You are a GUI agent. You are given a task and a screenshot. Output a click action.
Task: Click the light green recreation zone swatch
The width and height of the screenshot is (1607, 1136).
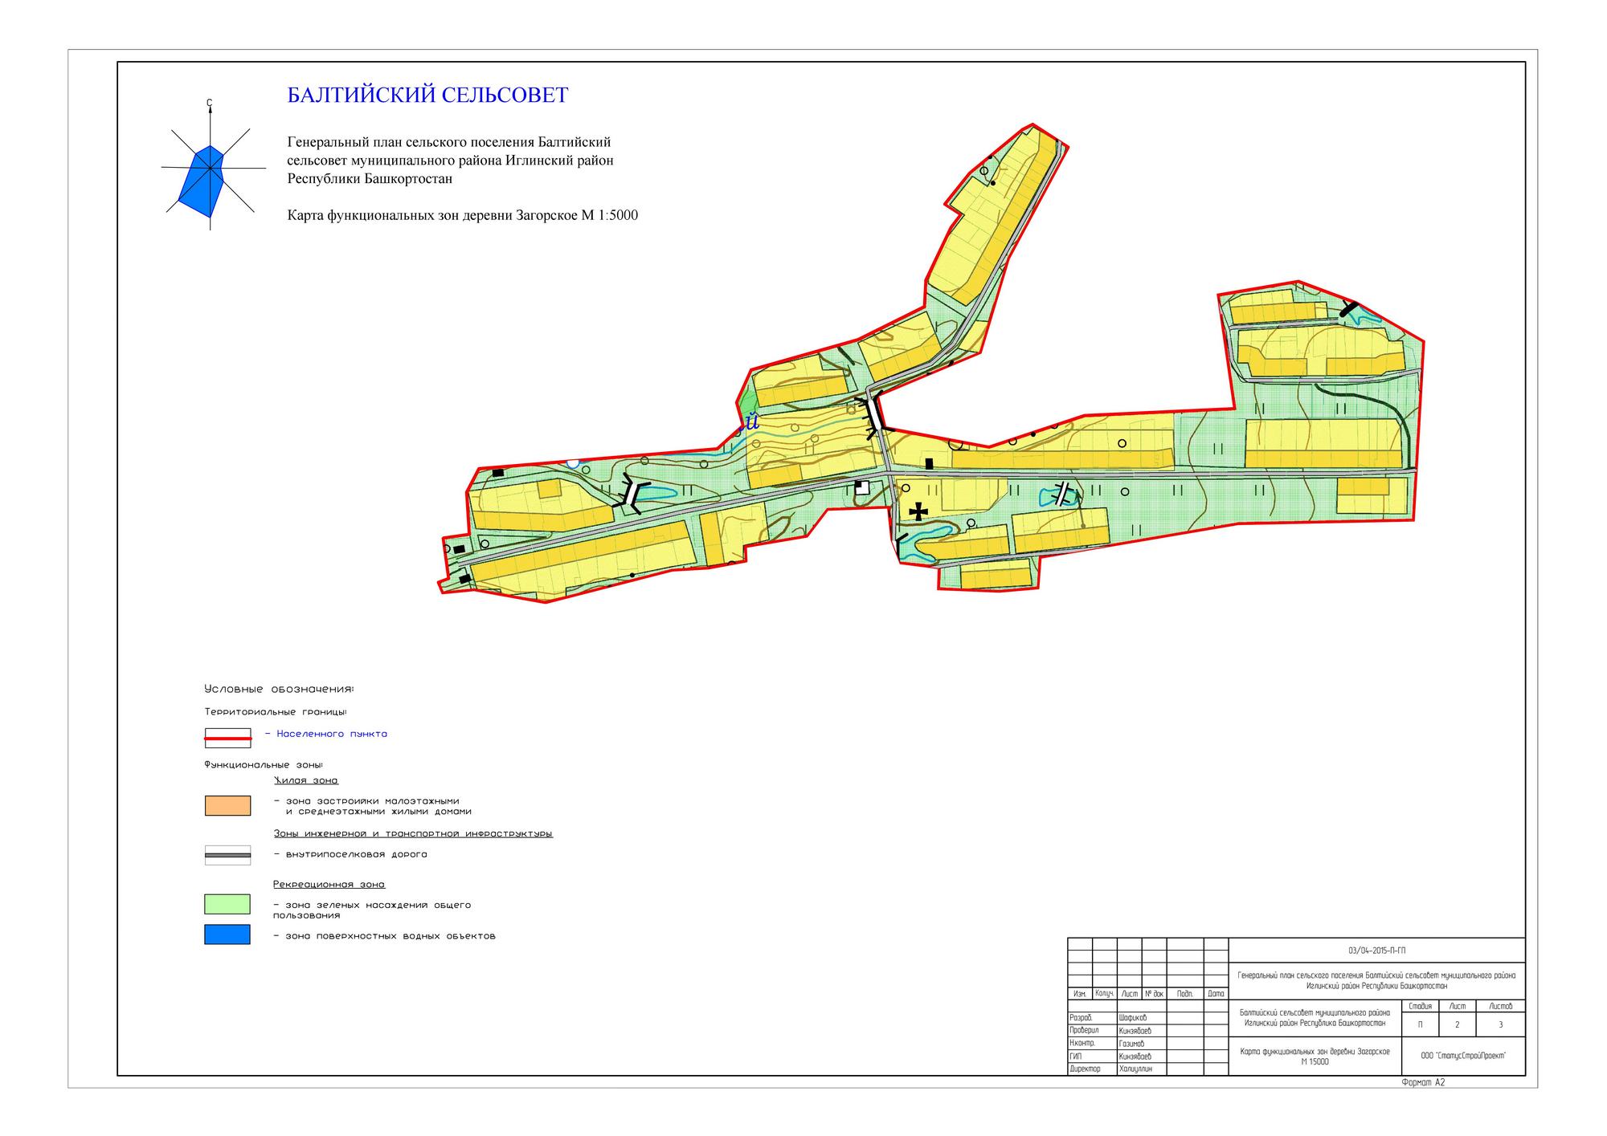[x=227, y=904]
